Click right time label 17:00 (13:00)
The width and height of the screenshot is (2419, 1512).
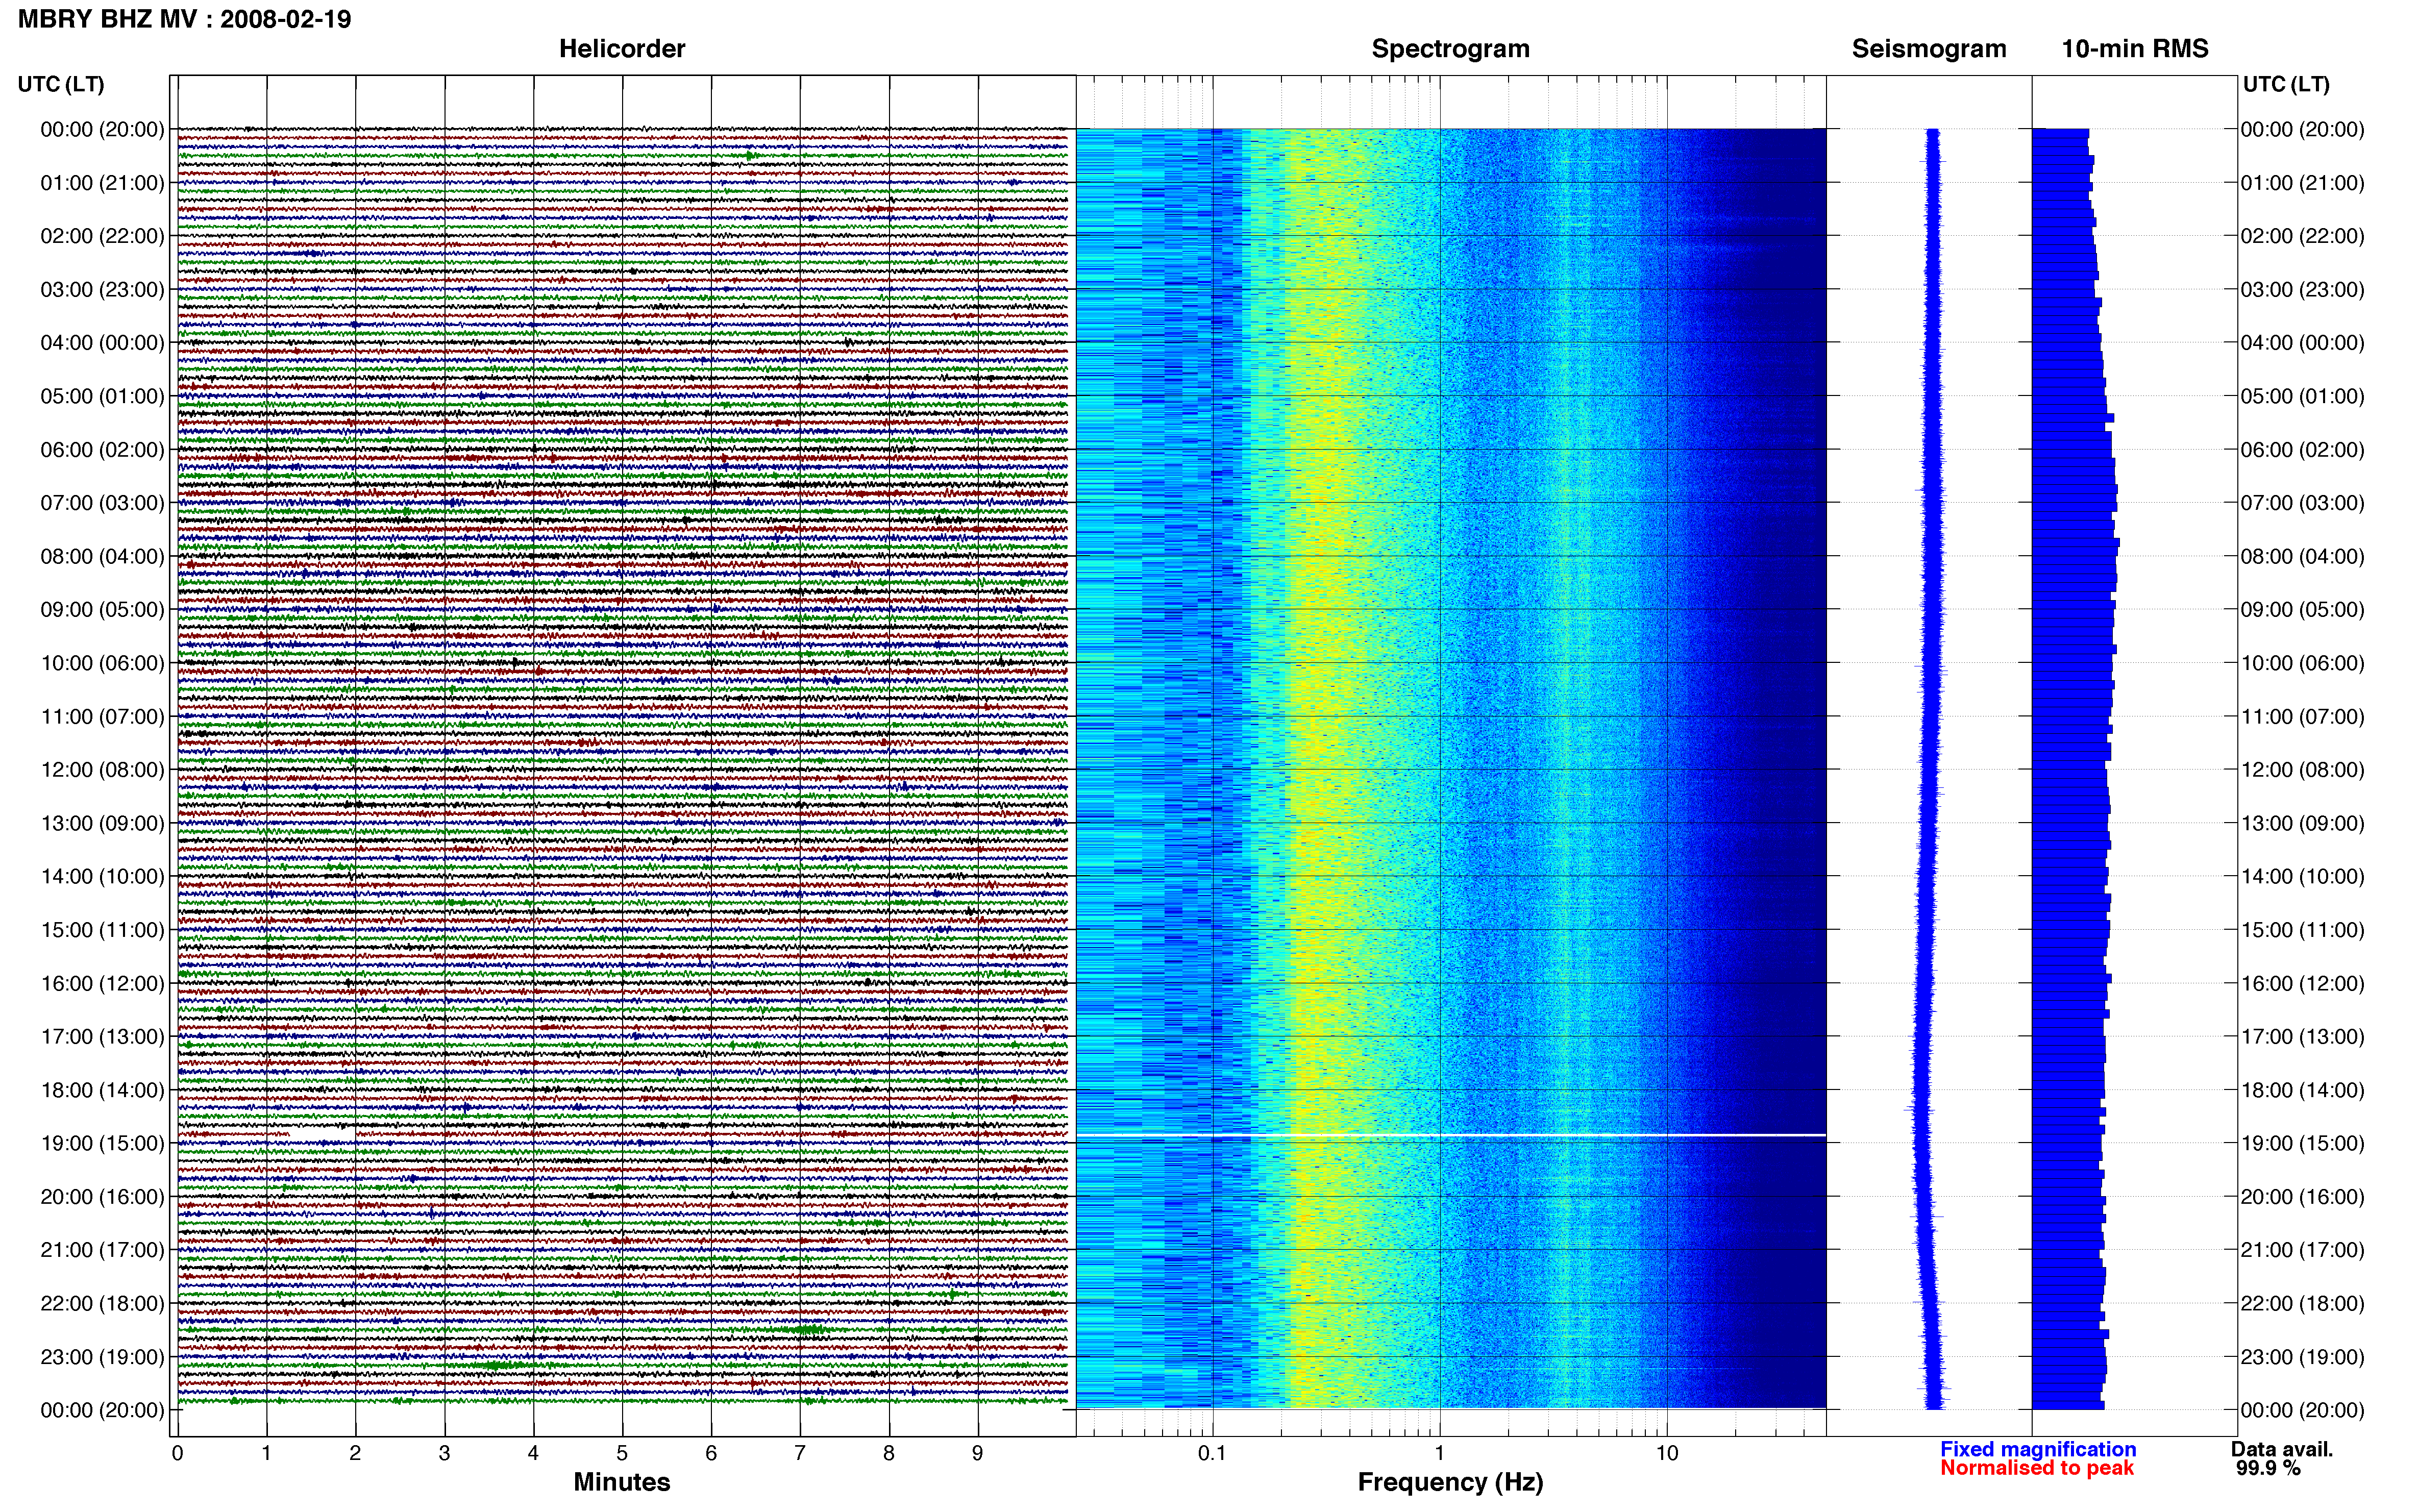point(2302,1036)
